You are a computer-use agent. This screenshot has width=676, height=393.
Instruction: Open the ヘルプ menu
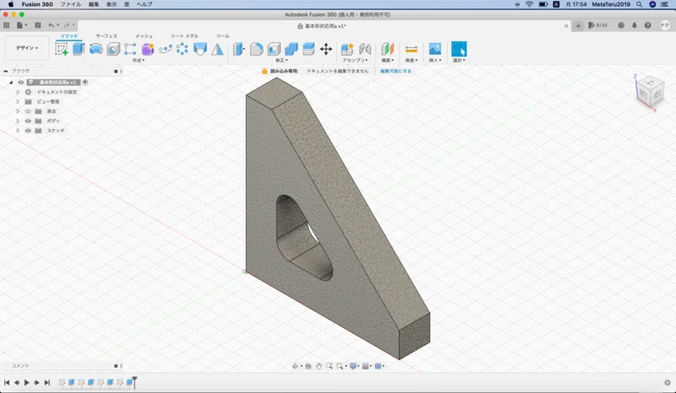click(144, 4)
